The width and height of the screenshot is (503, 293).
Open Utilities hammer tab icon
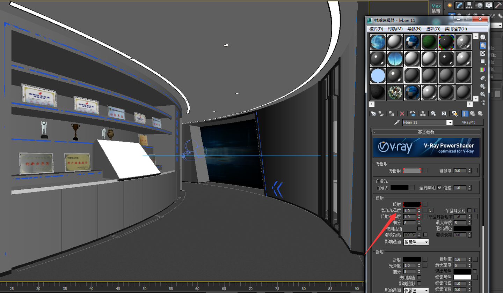499,5
